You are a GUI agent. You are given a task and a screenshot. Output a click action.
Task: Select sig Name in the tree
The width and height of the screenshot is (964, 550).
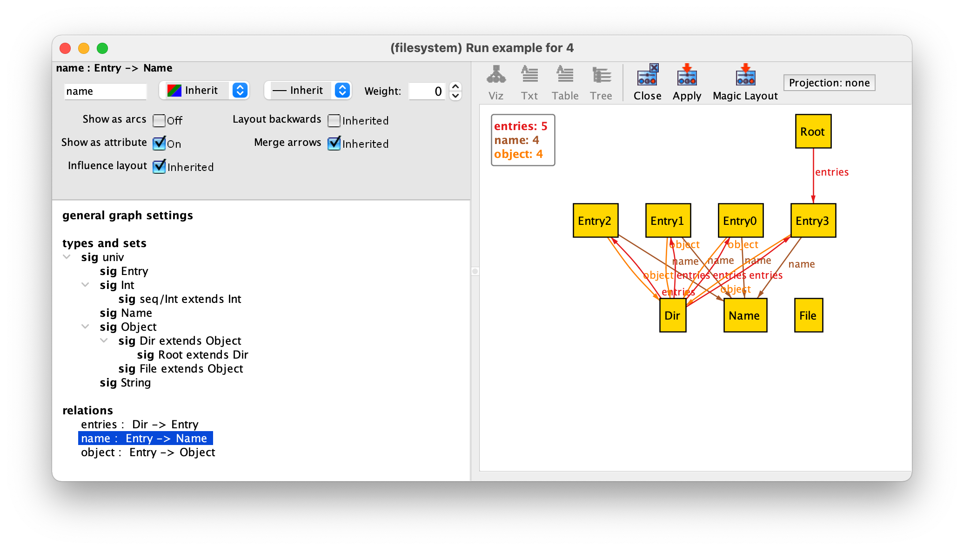click(x=126, y=313)
